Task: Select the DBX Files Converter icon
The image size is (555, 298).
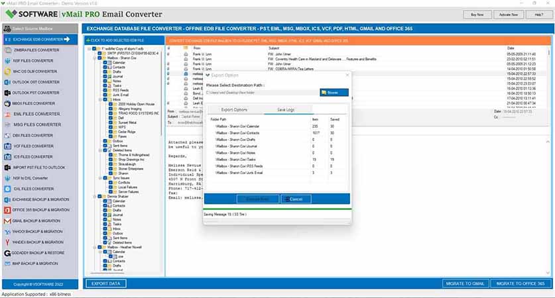Action: click(8, 135)
